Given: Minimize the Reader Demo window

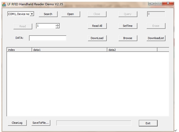Looking at the screenshot, I should click(x=152, y=3).
